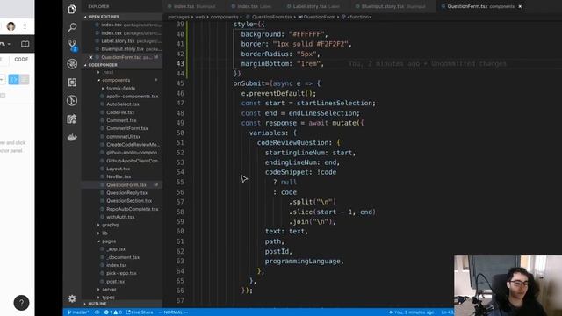Open _document.tsx in pages folder
562x316 pixels.
(123, 257)
